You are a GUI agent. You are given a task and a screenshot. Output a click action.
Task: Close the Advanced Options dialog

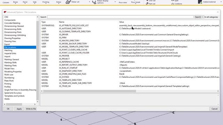pos(218,12)
